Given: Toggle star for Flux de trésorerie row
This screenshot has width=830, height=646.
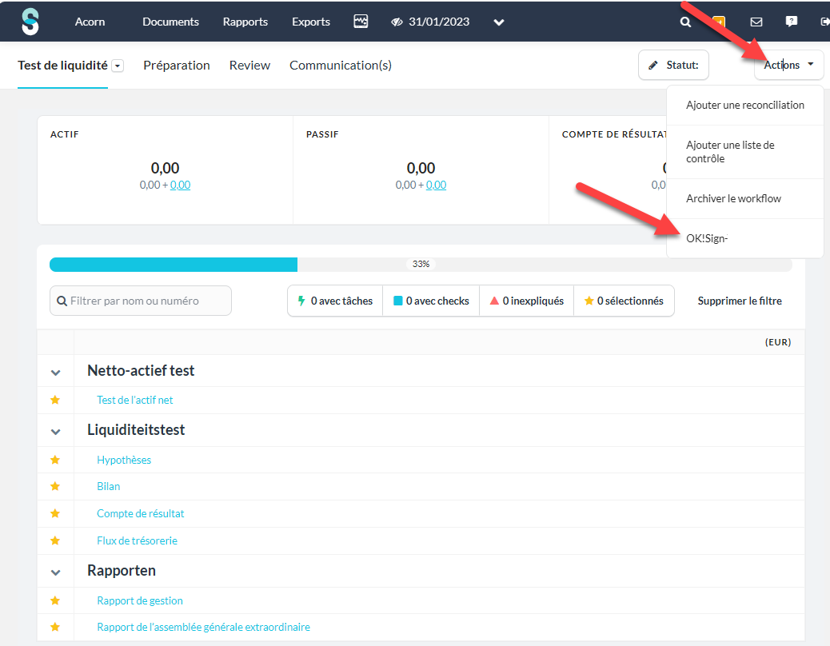Looking at the screenshot, I should tap(55, 540).
